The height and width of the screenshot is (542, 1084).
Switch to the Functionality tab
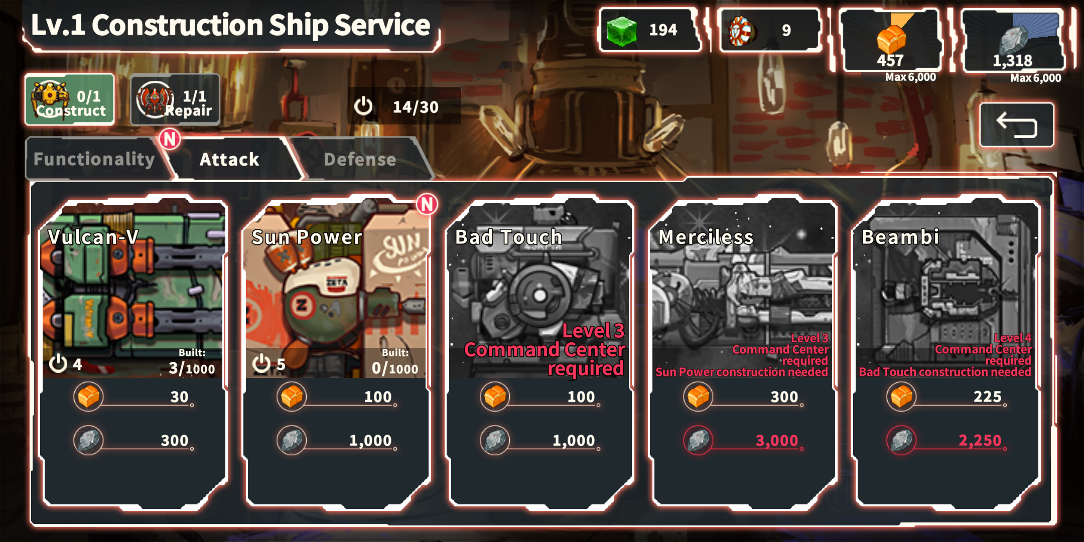pyautogui.click(x=94, y=159)
